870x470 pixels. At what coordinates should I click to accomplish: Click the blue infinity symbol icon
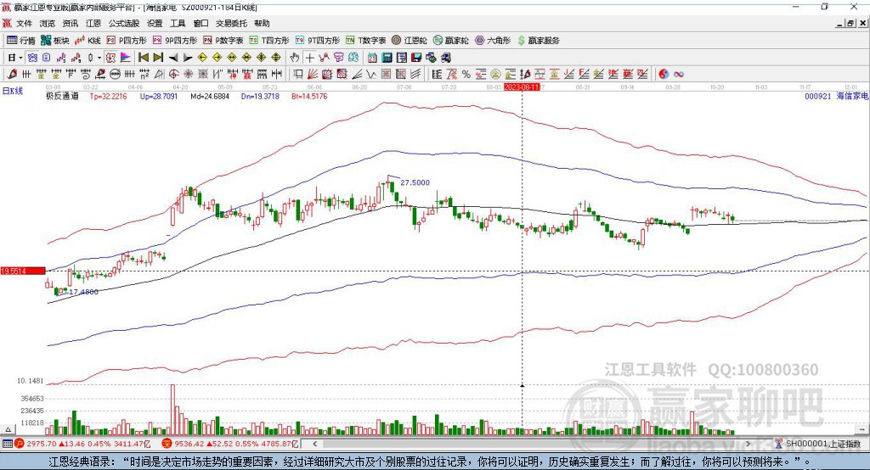pyautogui.click(x=679, y=75)
